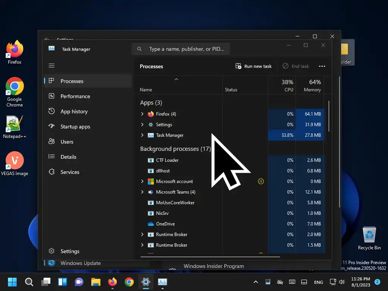This screenshot has width=388, height=291.
Task: Click the End task button
Action: tap(296, 66)
